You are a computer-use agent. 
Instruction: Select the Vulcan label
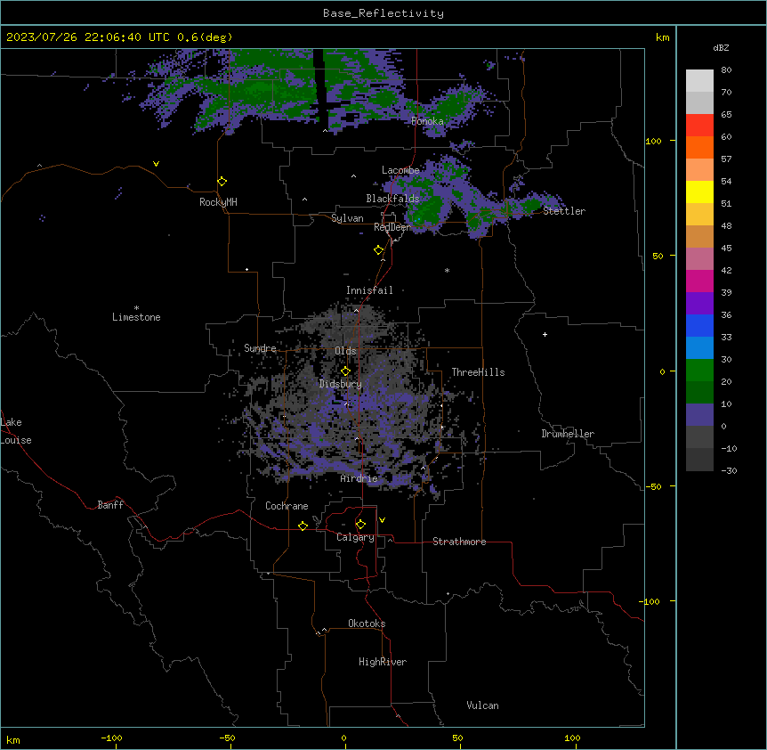click(483, 705)
